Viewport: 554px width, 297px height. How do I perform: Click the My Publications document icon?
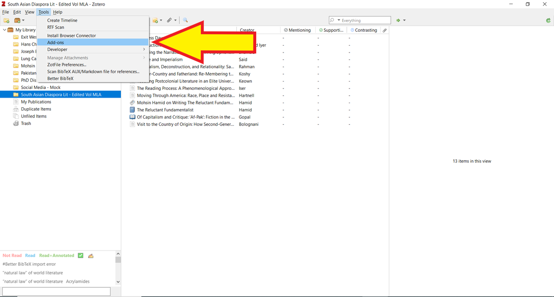[16, 102]
